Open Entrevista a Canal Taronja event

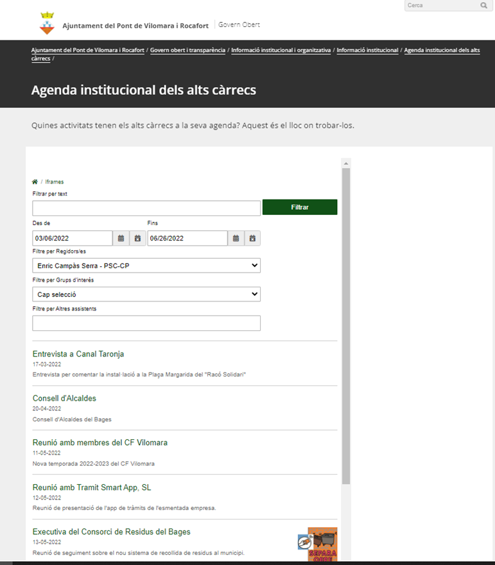pyautogui.click(x=78, y=354)
